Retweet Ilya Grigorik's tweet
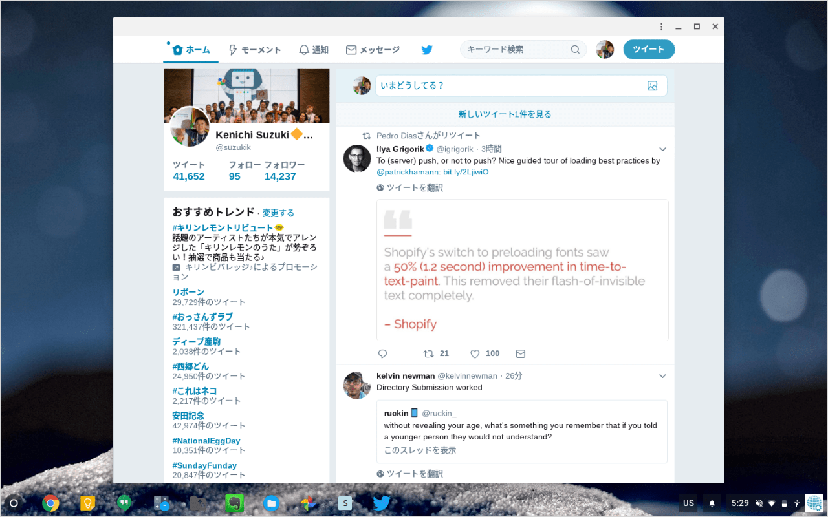Screen dimensions: 828x517 coord(428,354)
